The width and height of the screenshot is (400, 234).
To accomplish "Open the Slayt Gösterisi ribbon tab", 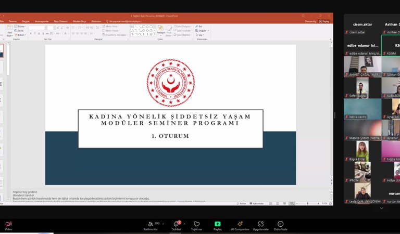I will [61, 21].
